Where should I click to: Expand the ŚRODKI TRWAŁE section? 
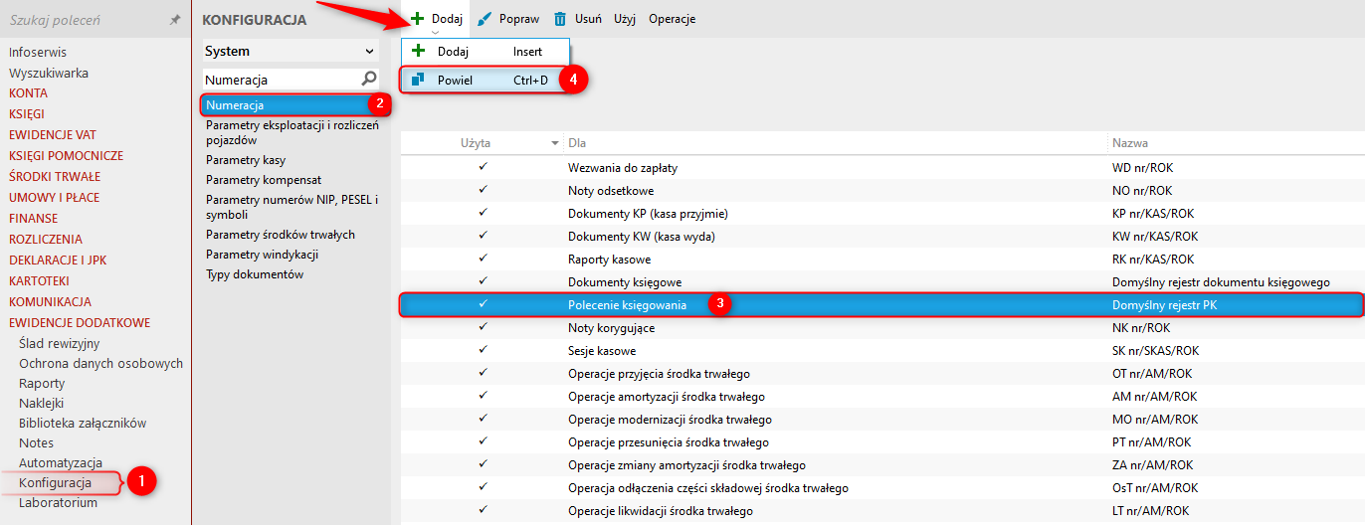[54, 177]
